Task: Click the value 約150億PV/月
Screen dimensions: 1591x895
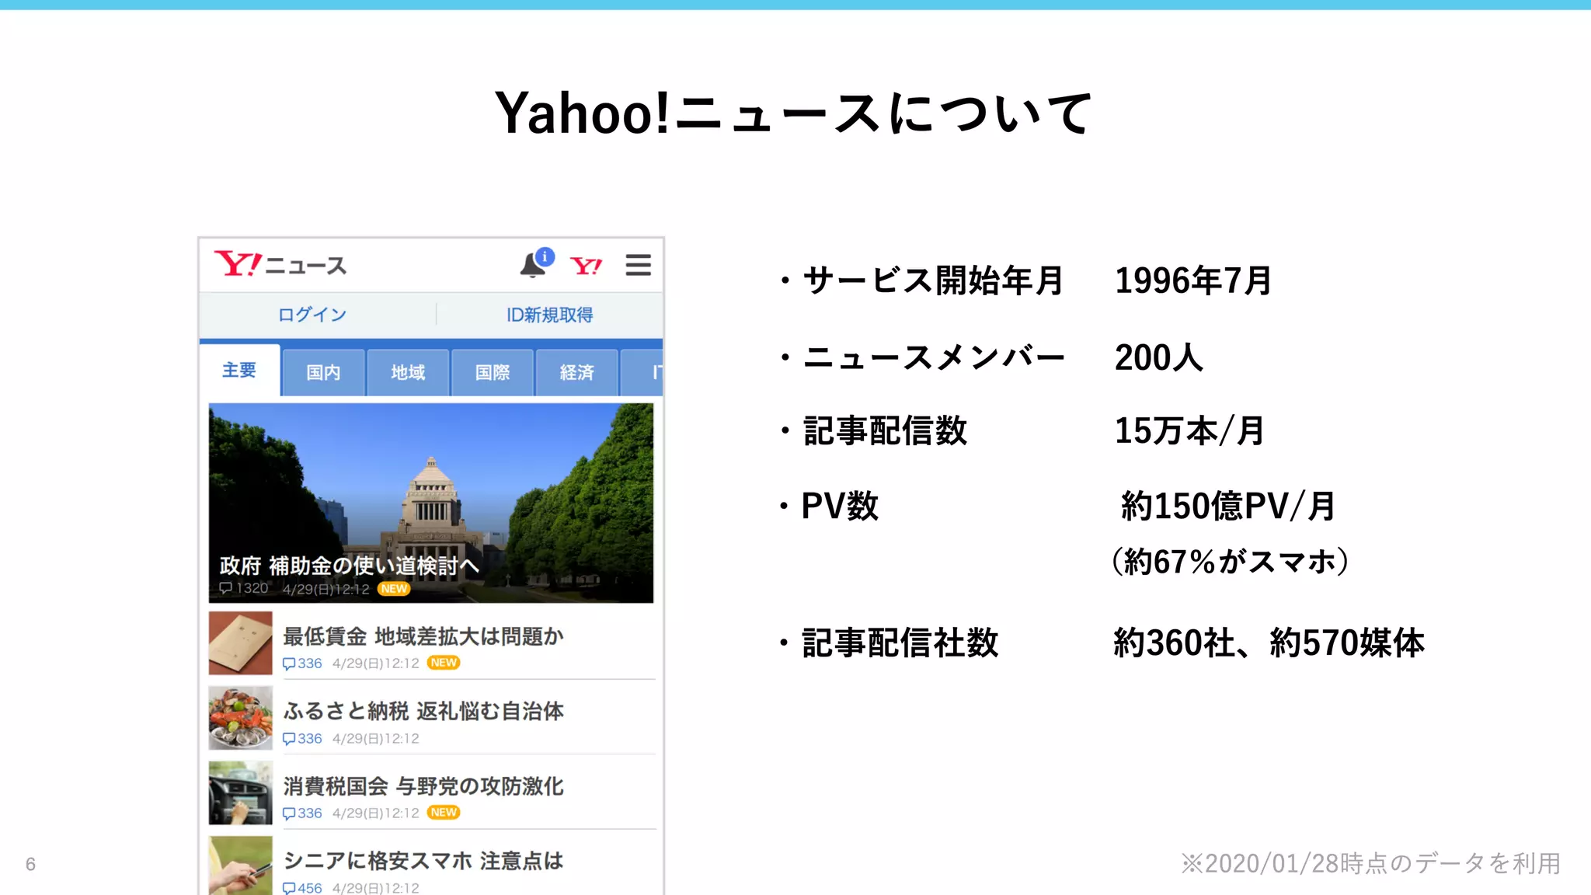Action: [x=1228, y=506]
